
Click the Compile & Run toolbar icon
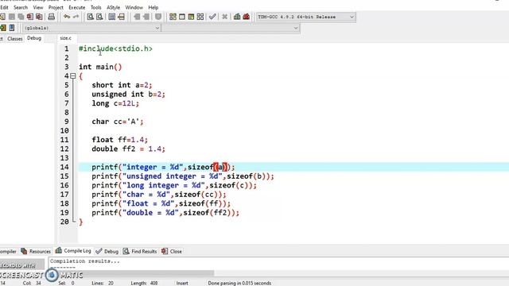click(x=191, y=17)
